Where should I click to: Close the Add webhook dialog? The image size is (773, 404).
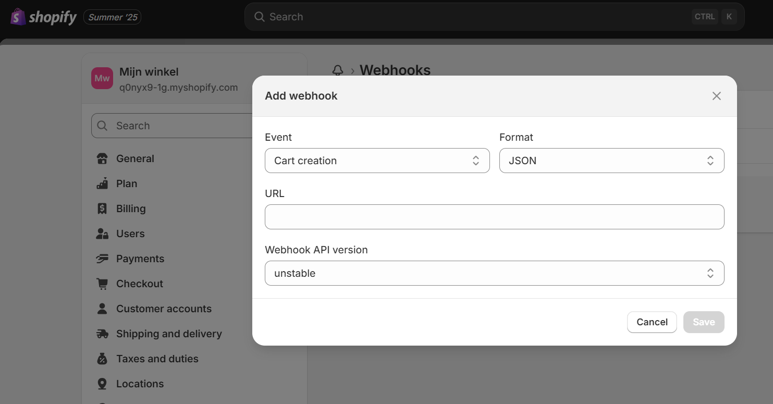(717, 96)
